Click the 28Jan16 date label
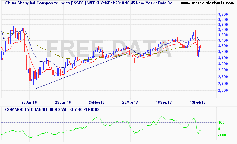Viewport: 237px width, 144px height. point(29,102)
